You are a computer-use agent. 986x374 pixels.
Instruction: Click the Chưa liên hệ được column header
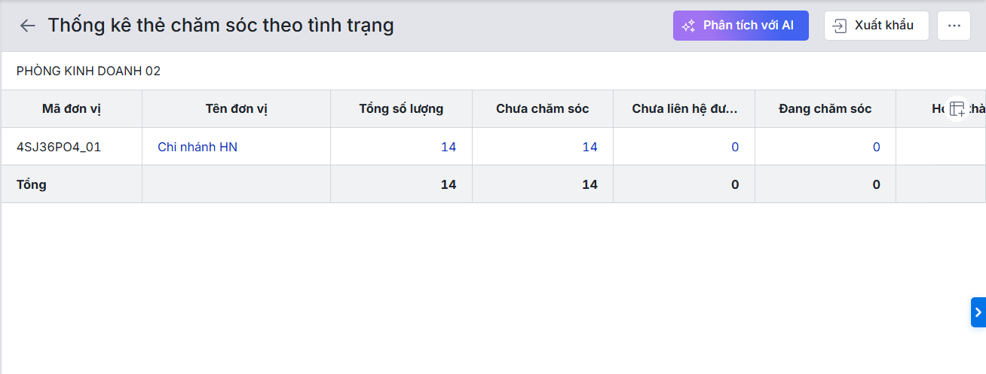pyautogui.click(x=684, y=109)
